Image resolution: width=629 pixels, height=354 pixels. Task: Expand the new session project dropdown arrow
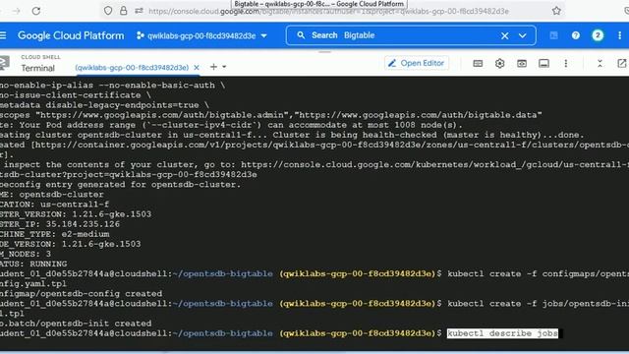(224, 67)
